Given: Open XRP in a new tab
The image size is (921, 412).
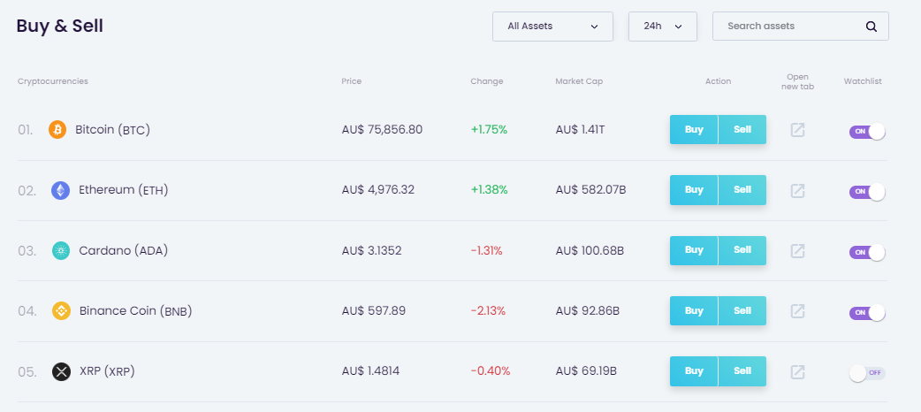Looking at the screenshot, I should point(797,371).
